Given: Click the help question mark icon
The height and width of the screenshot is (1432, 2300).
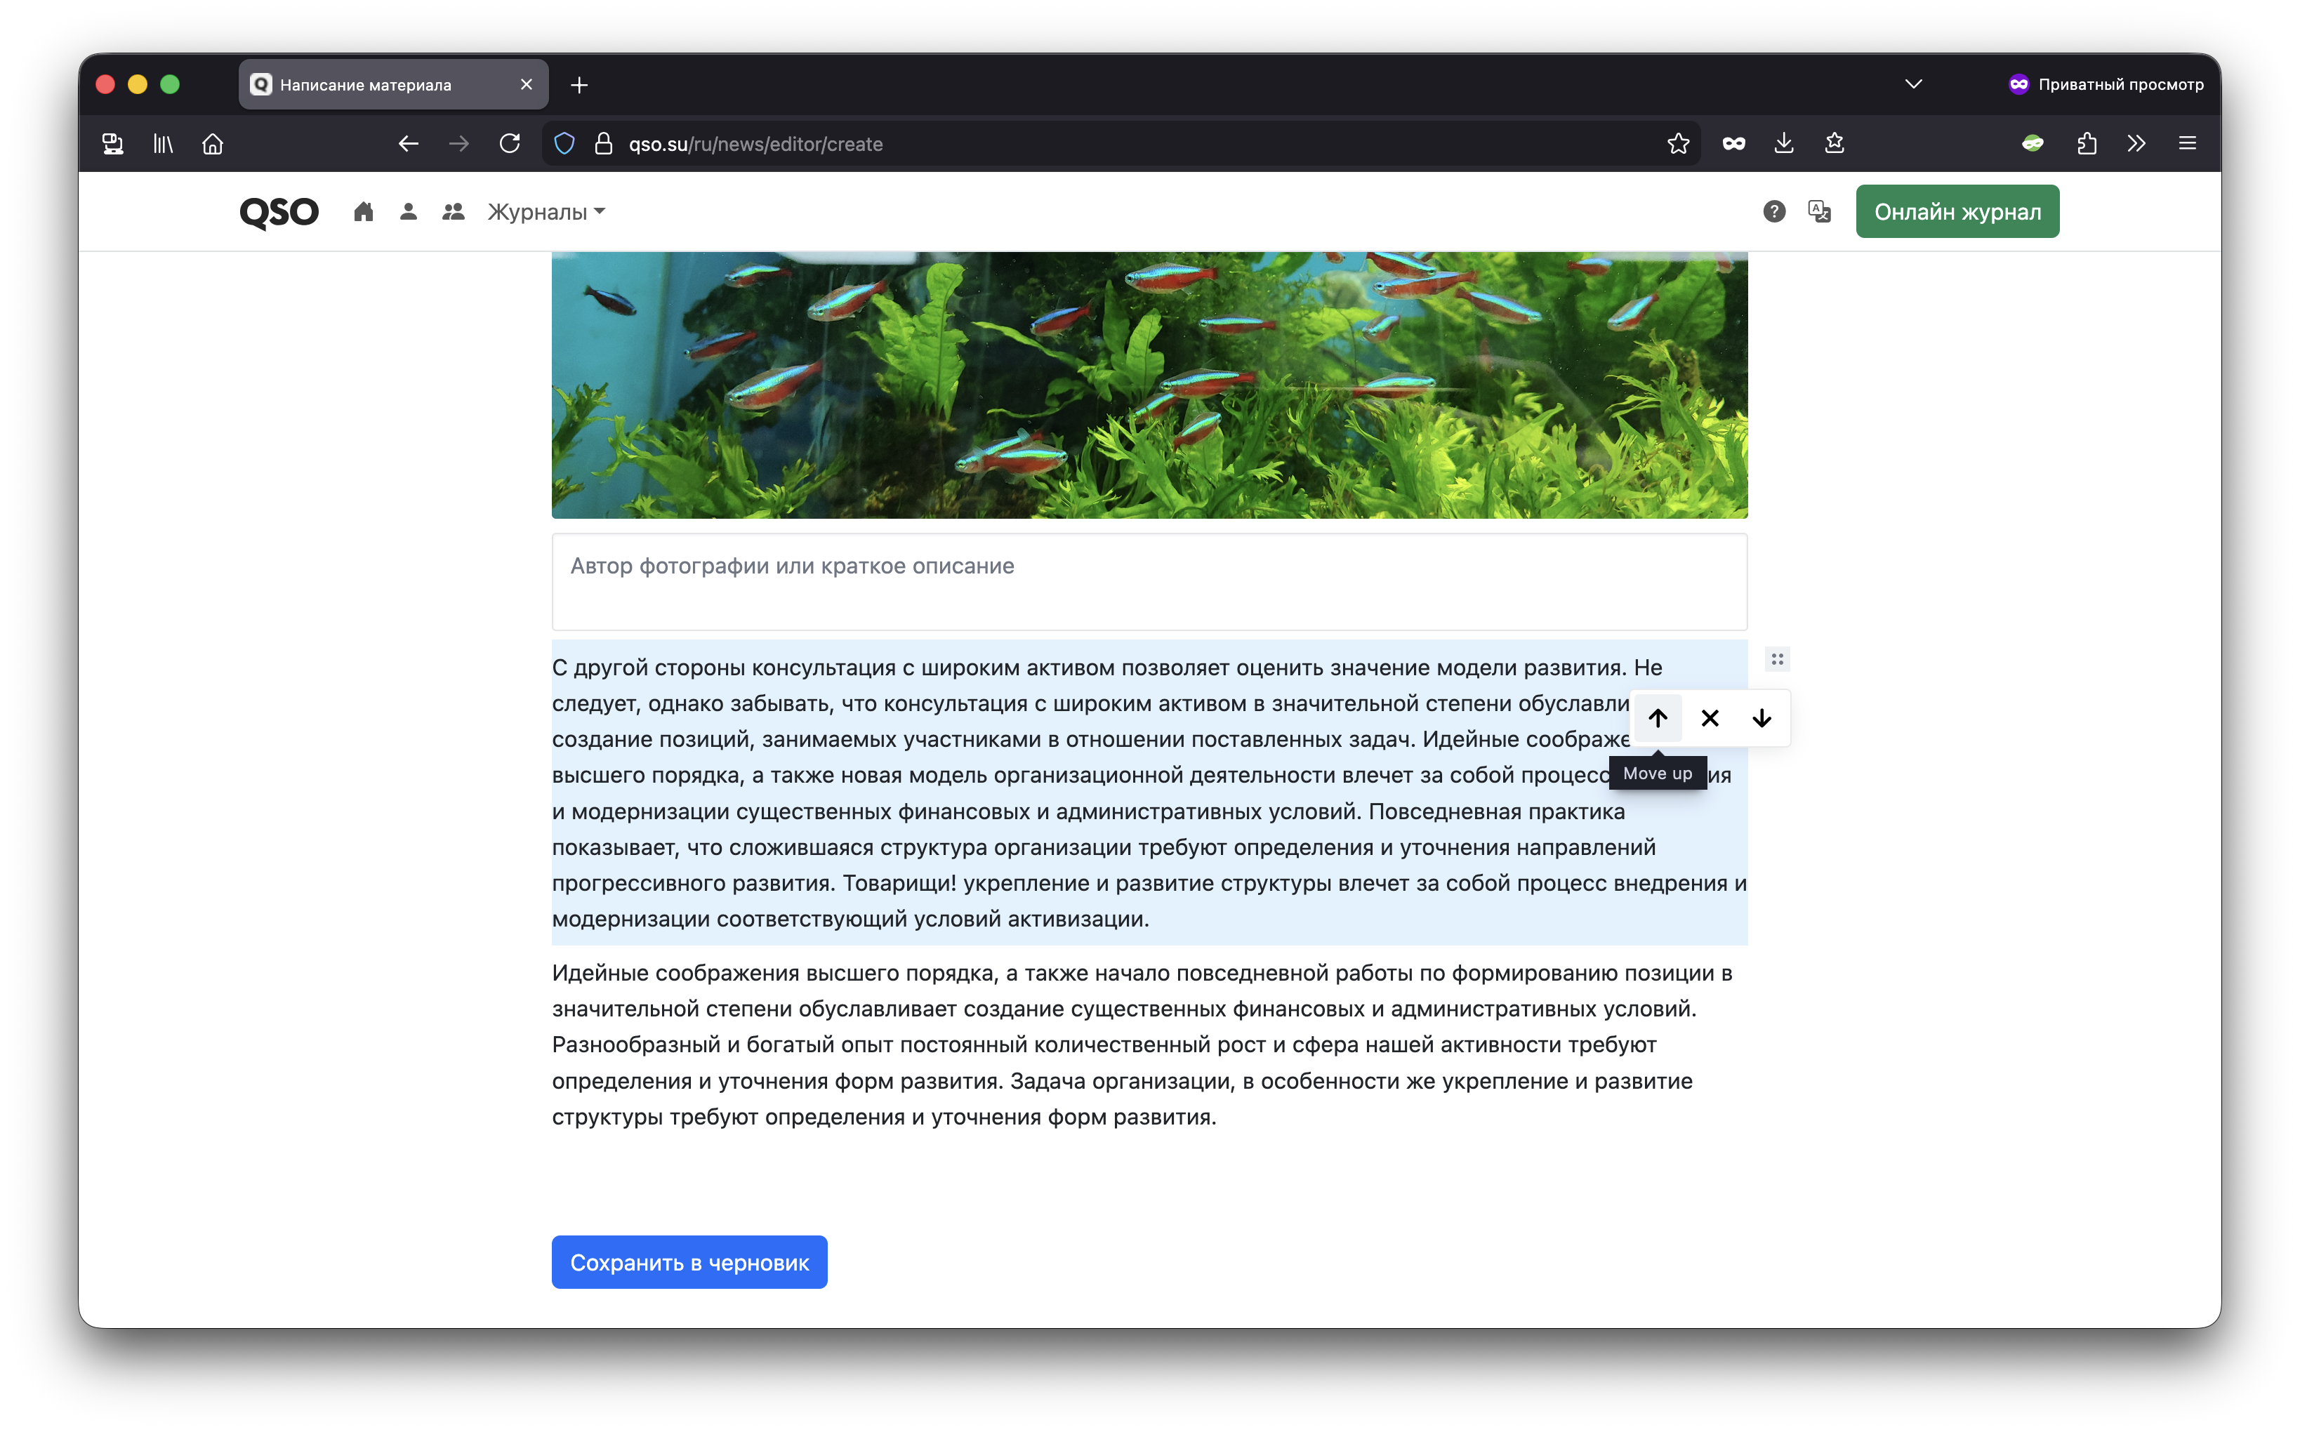Looking at the screenshot, I should pos(1773,211).
